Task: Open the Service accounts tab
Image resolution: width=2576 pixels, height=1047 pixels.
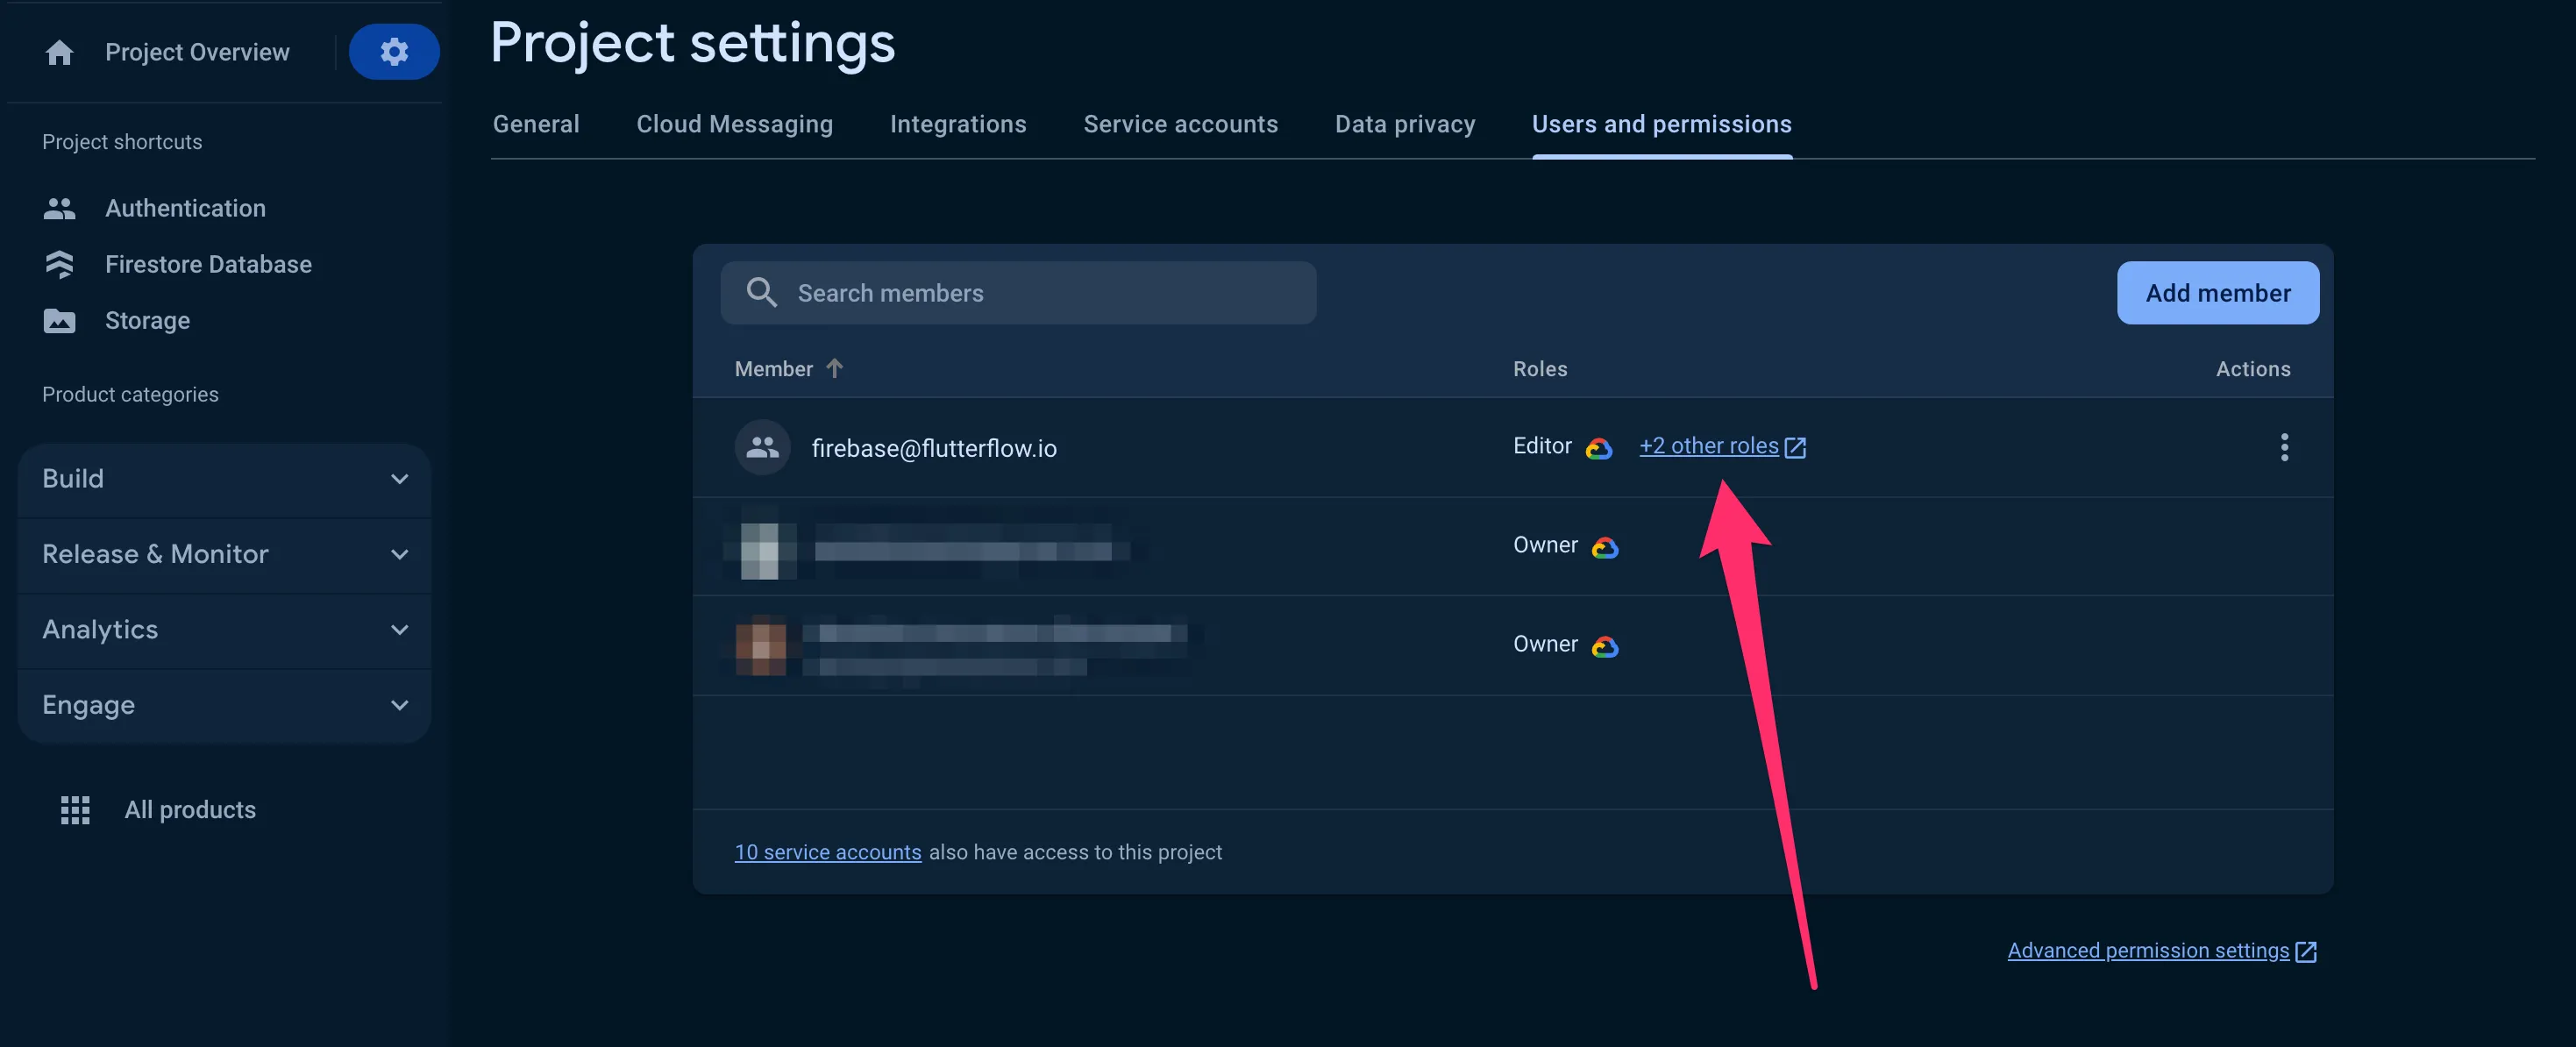Action: pyautogui.click(x=1180, y=124)
